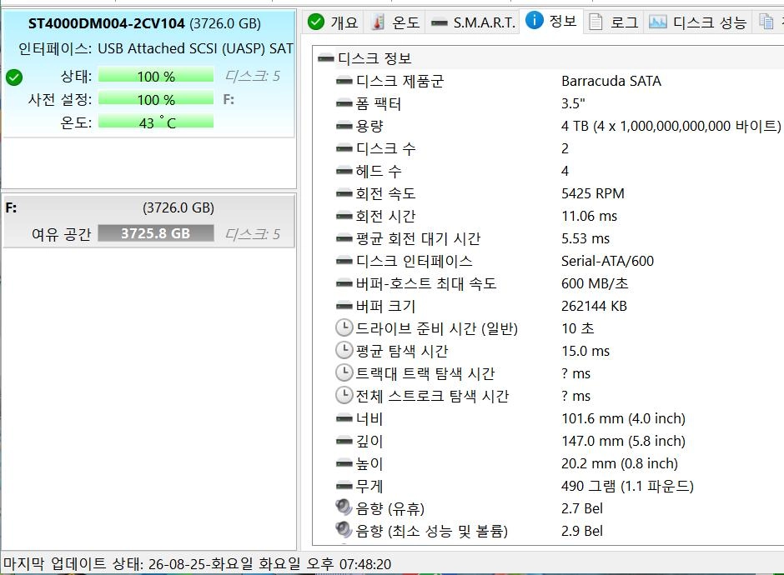784x575 pixels.
Task: Click the 101.6 mm (4.0 inch) value
Action: click(623, 418)
